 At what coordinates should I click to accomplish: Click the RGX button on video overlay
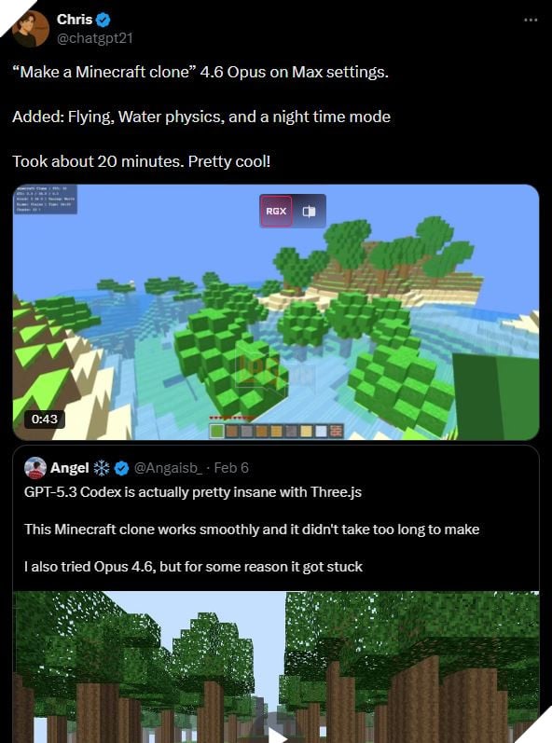[x=276, y=211]
